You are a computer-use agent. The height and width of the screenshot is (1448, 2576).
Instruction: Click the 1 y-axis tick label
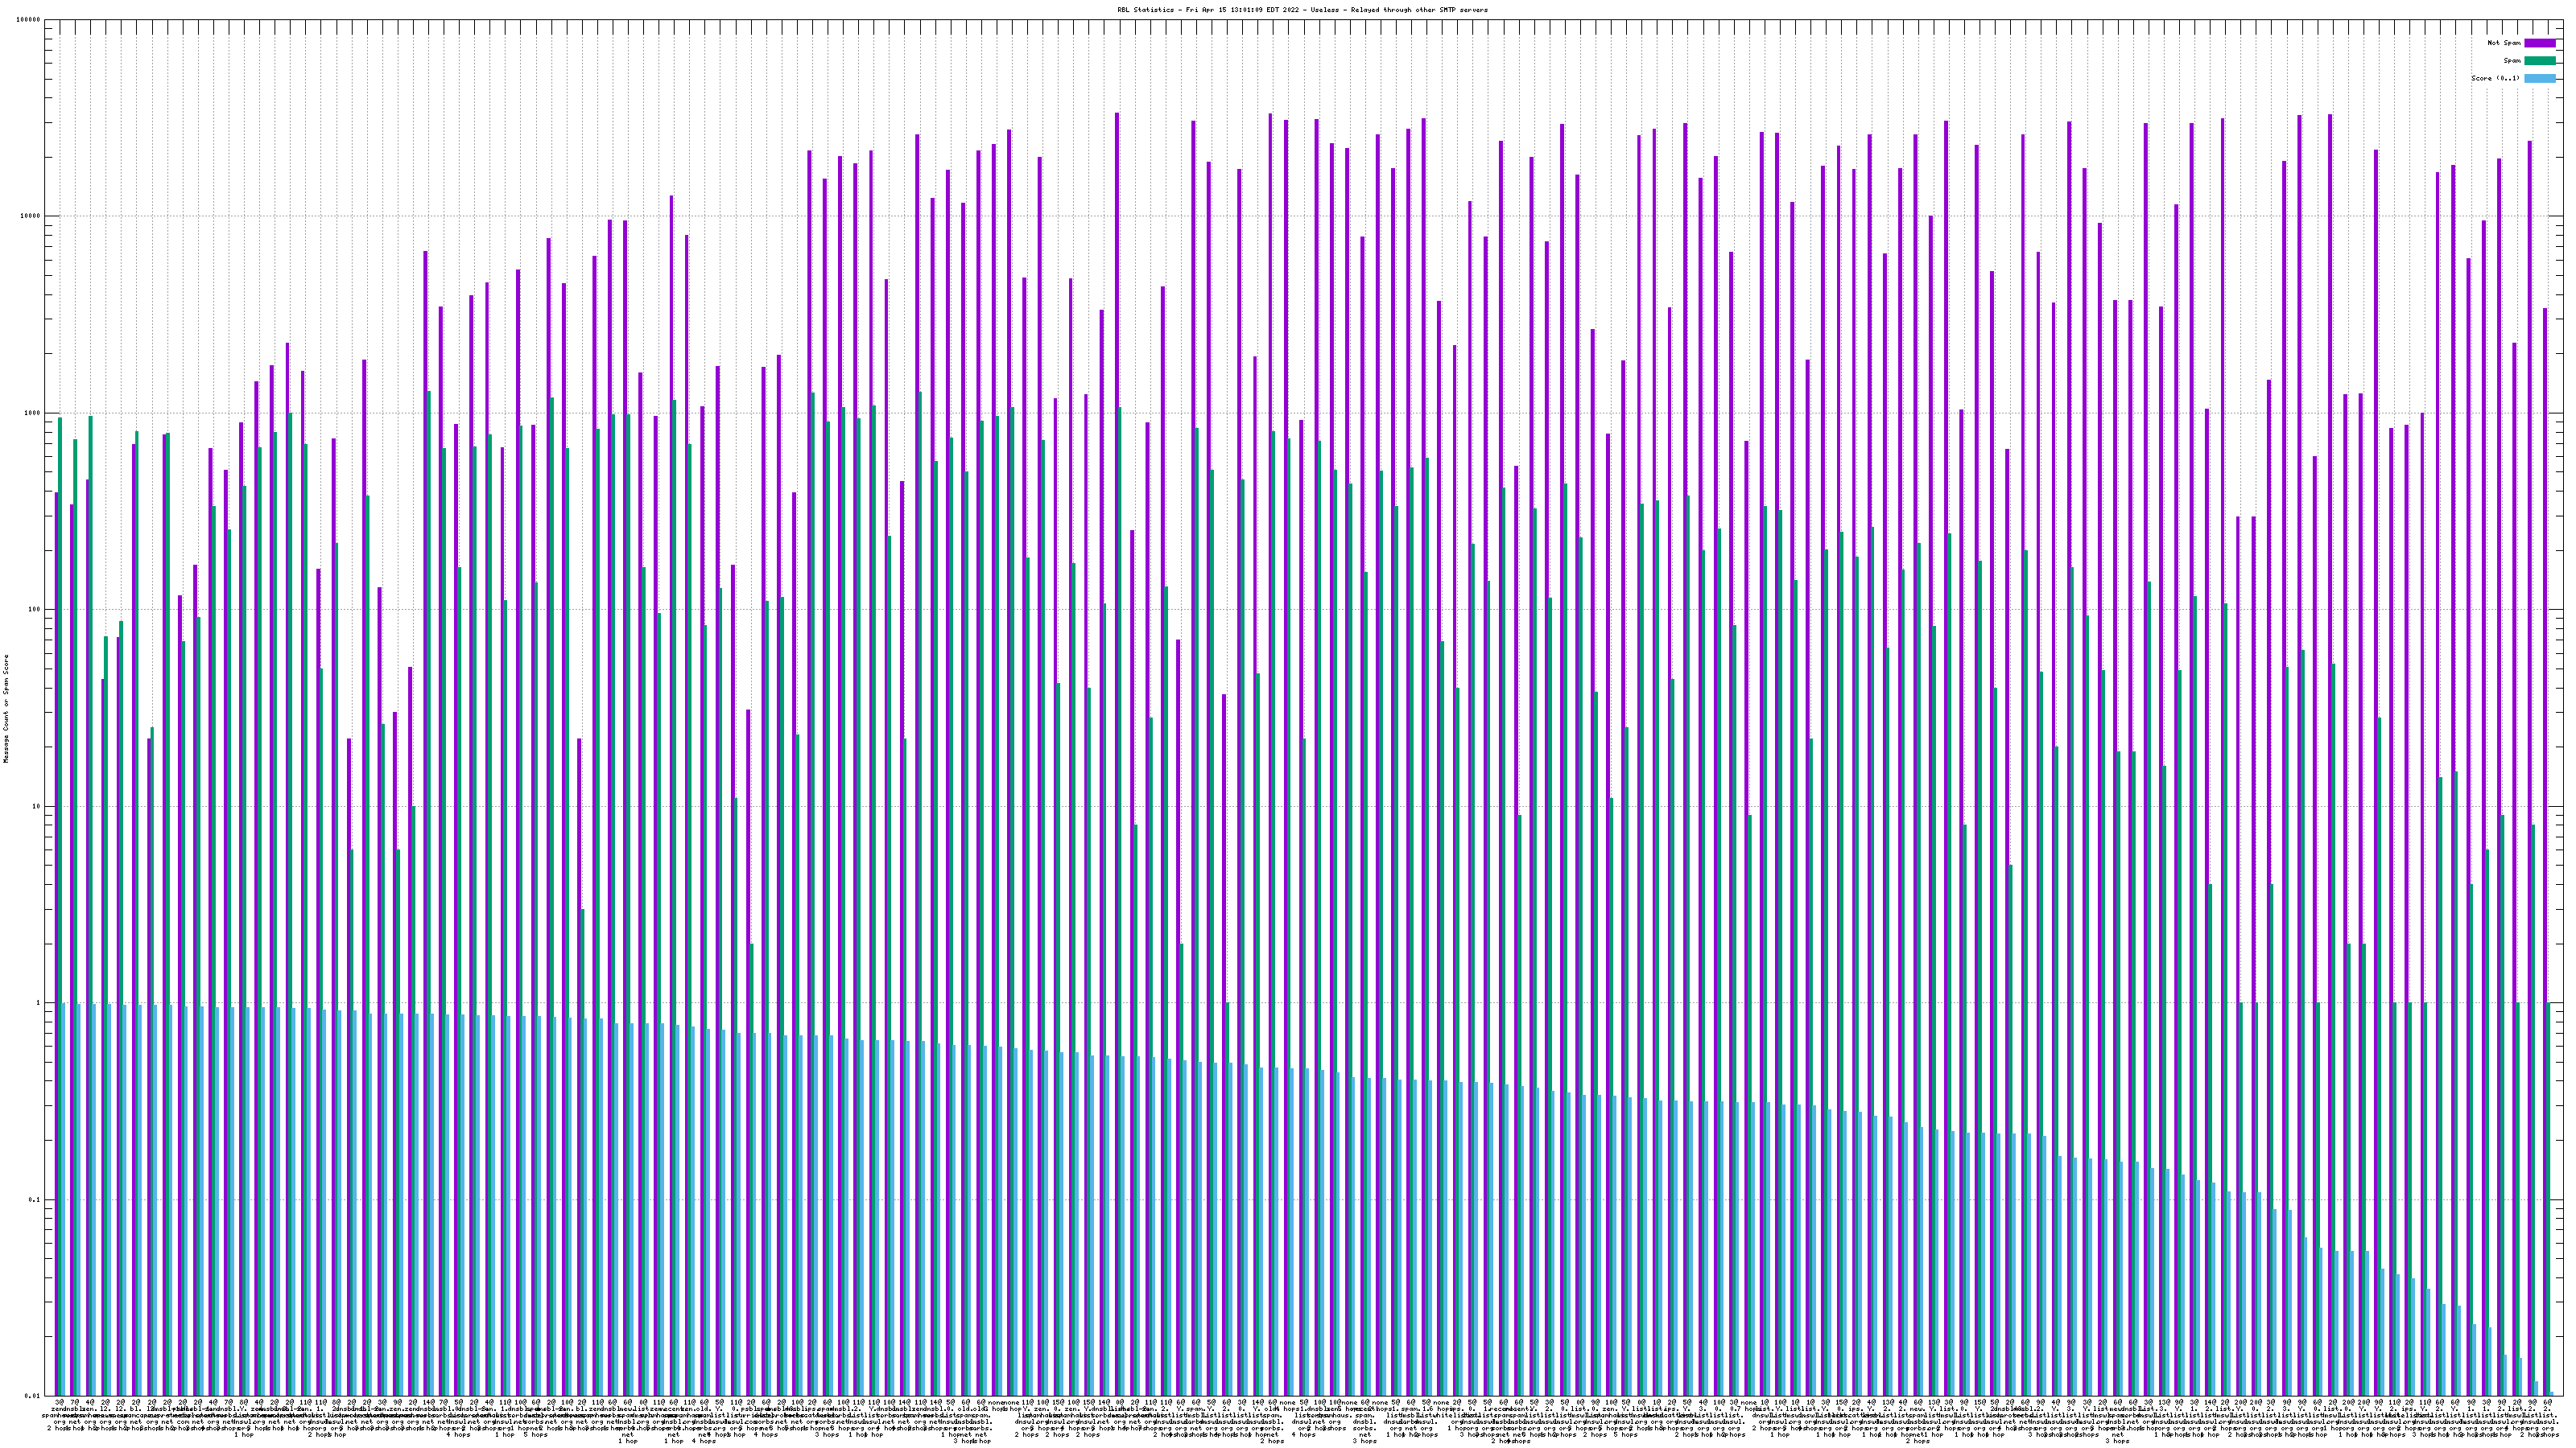tap(39, 1003)
